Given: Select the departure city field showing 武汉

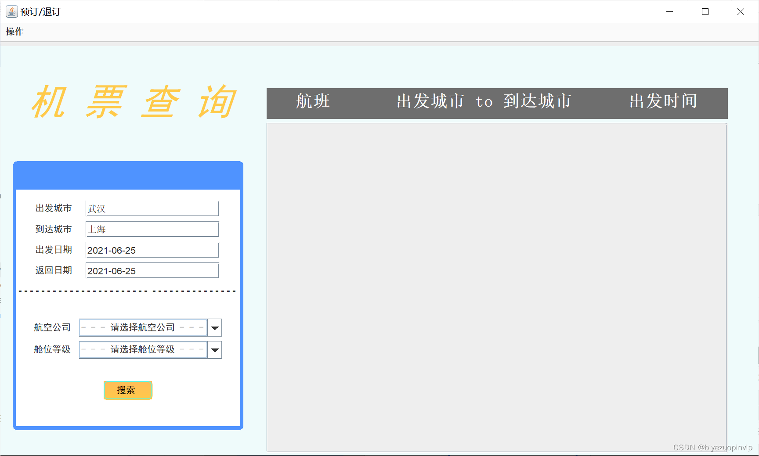Looking at the screenshot, I should pos(152,208).
